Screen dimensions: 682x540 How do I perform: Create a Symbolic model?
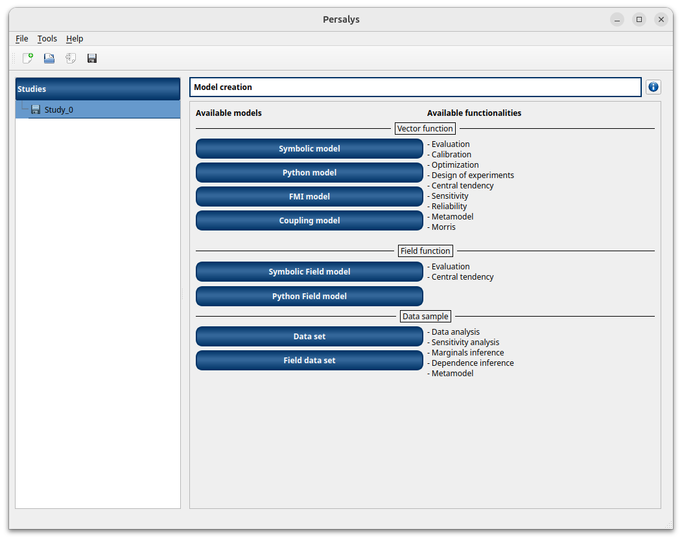[x=309, y=148]
